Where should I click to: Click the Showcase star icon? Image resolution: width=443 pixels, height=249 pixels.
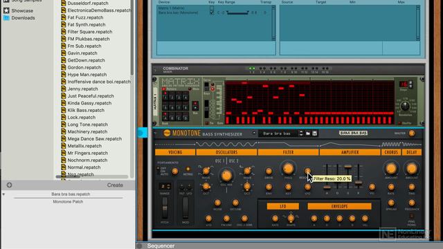(x=6, y=10)
